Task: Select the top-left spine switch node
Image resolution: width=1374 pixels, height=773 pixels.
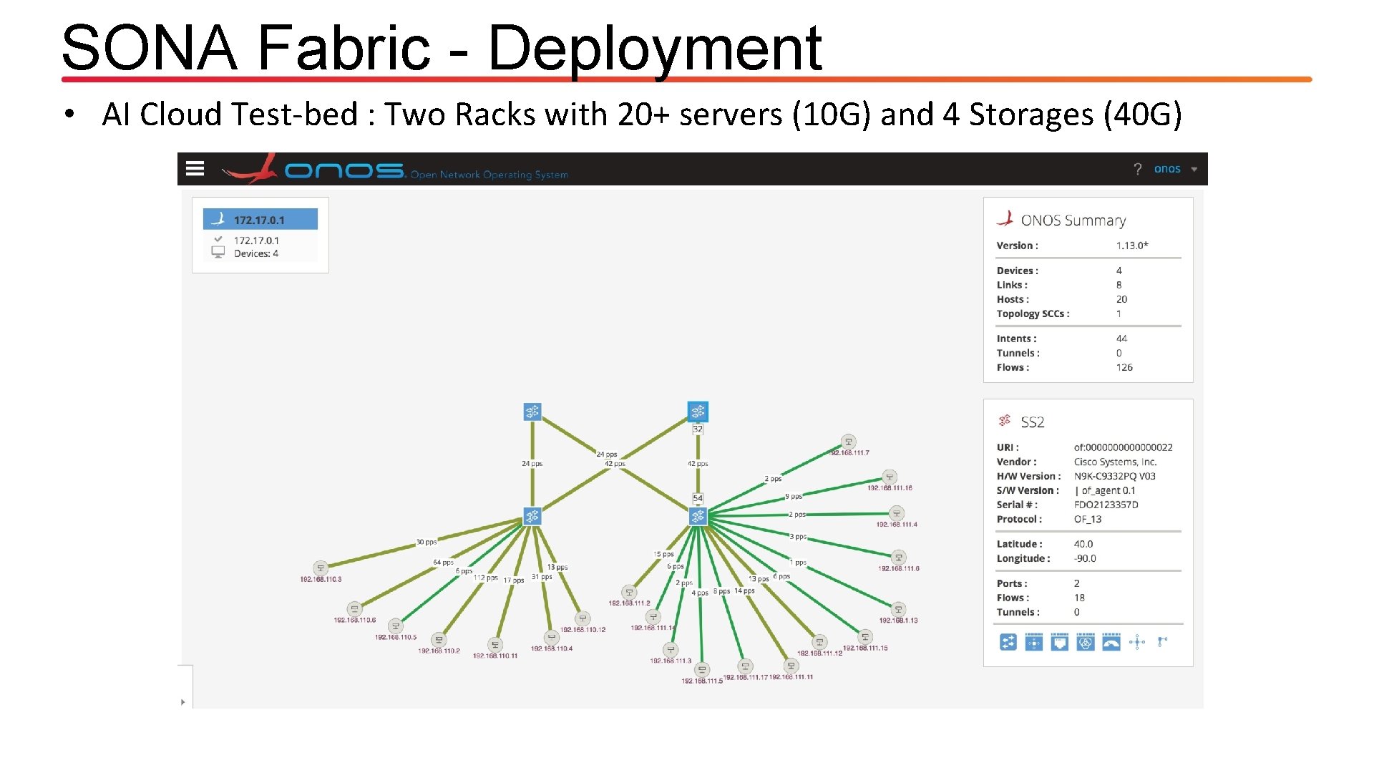Action: click(532, 412)
